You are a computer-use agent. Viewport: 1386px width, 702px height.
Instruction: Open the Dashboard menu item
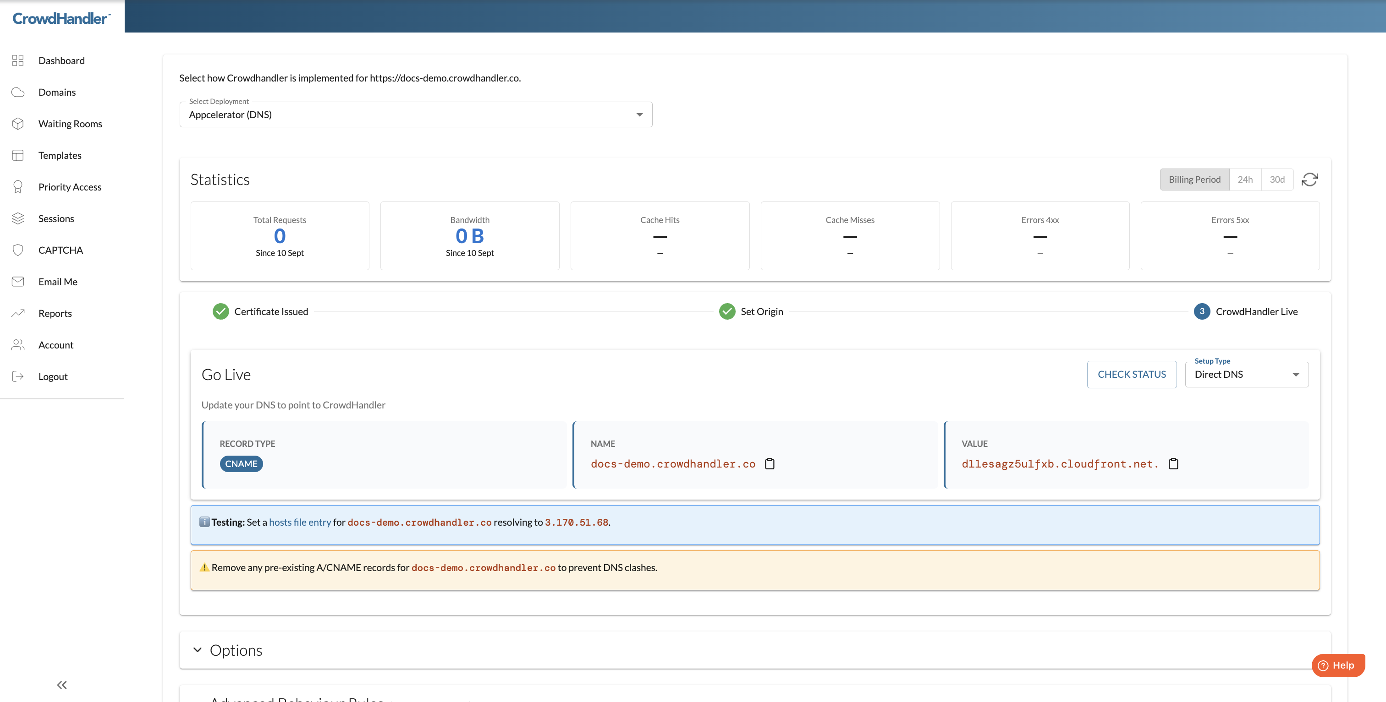pos(61,60)
